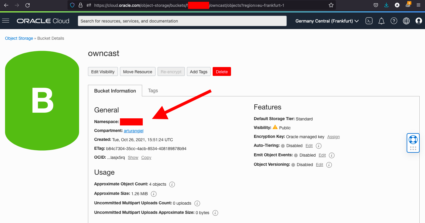The image size is (425, 223).
Task: Click the warning triangle next to Public visibility
Action: tap(275, 127)
